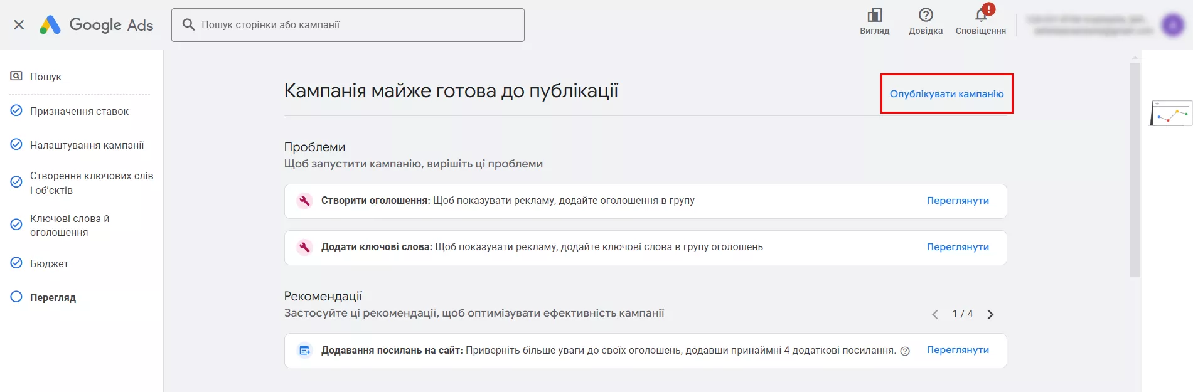Screen dimensions: 1193x392
Task: Go to previous recommendation with the left chevron
Action: click(935, 314)
